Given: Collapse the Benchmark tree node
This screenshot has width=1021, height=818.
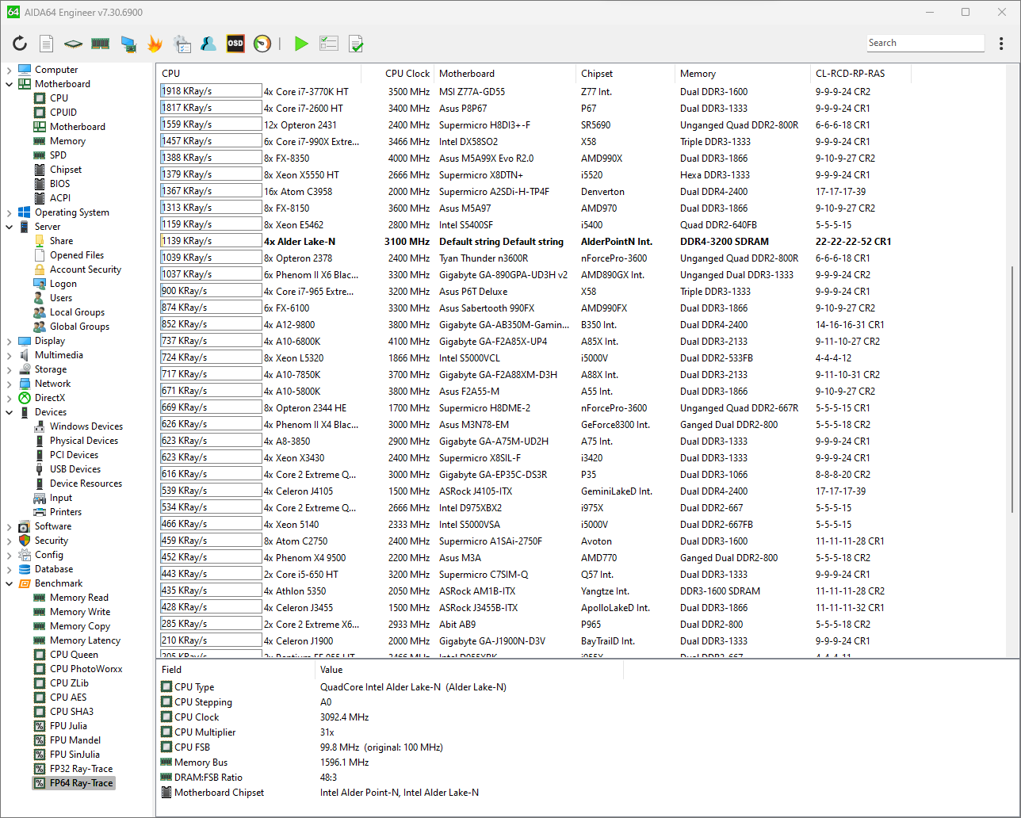Looking at the screenshot, I should pos(9,583).
